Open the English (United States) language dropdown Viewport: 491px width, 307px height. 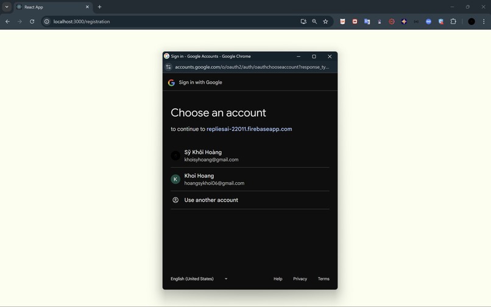(x=199, y=279)
